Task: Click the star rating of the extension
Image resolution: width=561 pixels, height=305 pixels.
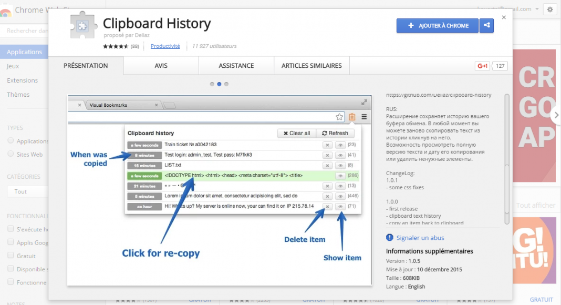Action: [115, 46]
